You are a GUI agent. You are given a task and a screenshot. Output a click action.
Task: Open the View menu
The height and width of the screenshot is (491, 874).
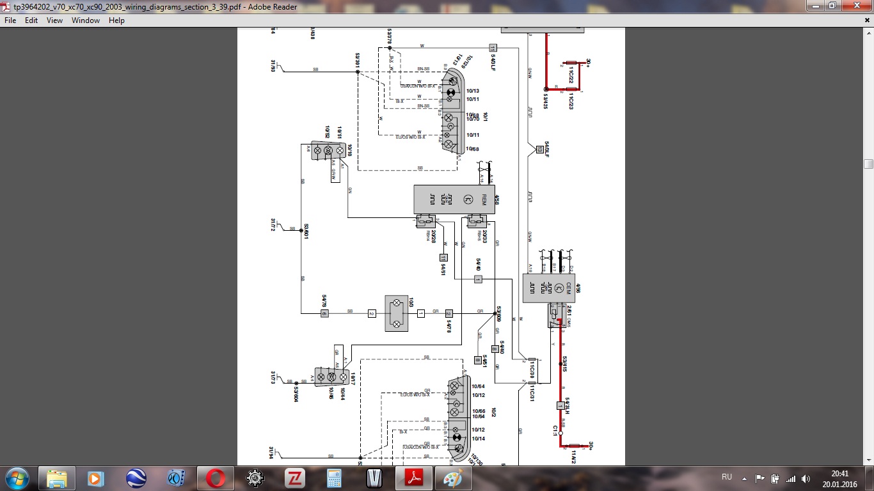coord(54,20)
